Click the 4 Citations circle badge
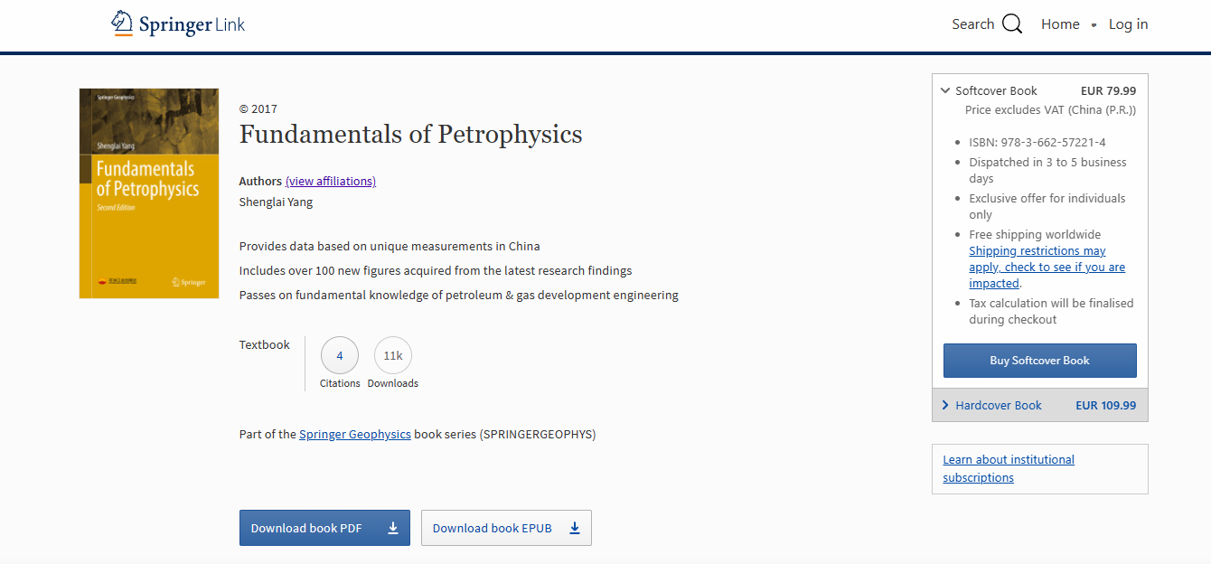This screenshot has width=1211, height=564. [x=340, y=356]
